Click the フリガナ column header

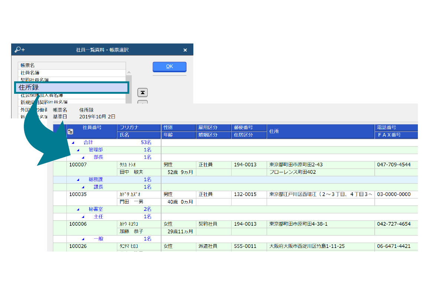click(139, 127)
